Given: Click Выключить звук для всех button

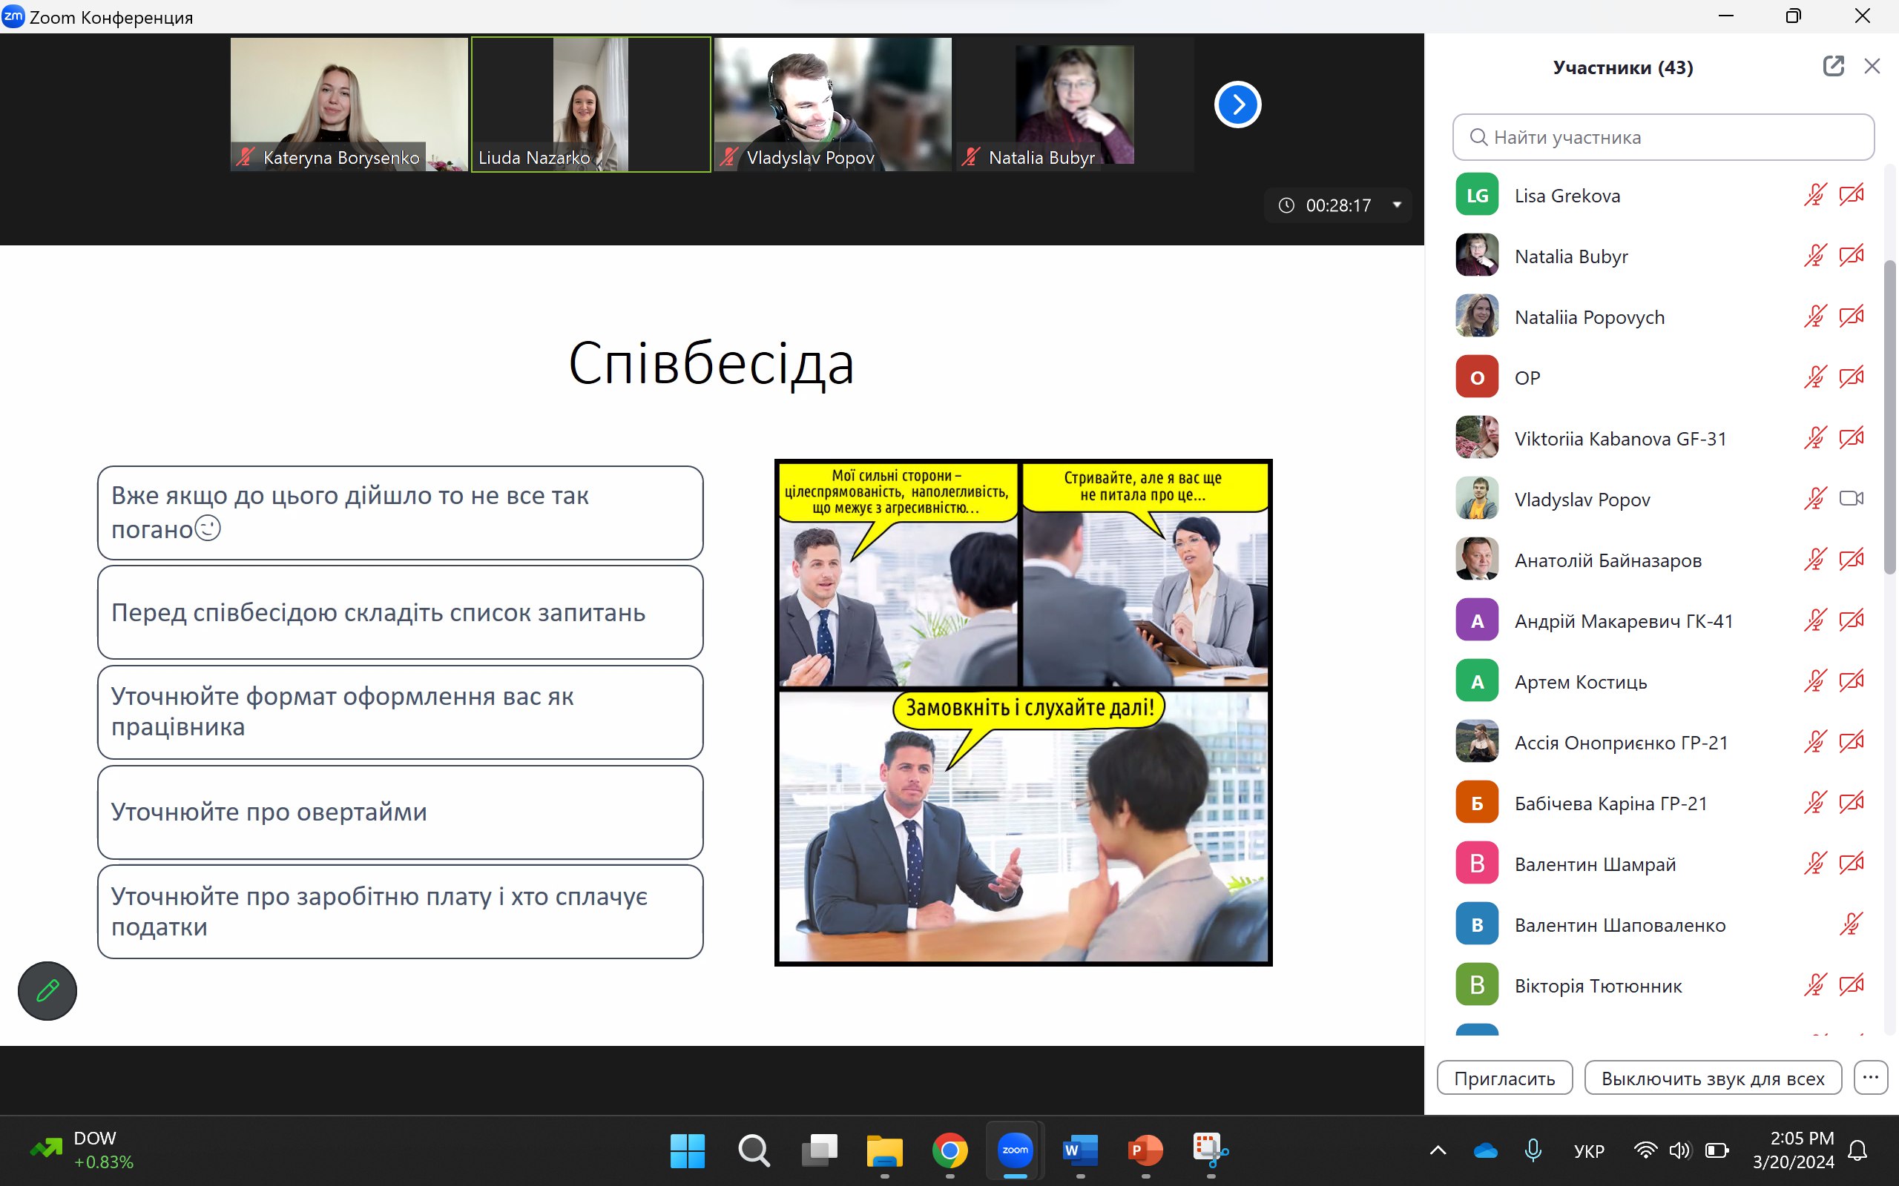Looking at the screenshot, I should click(x=1712, y=1079).
